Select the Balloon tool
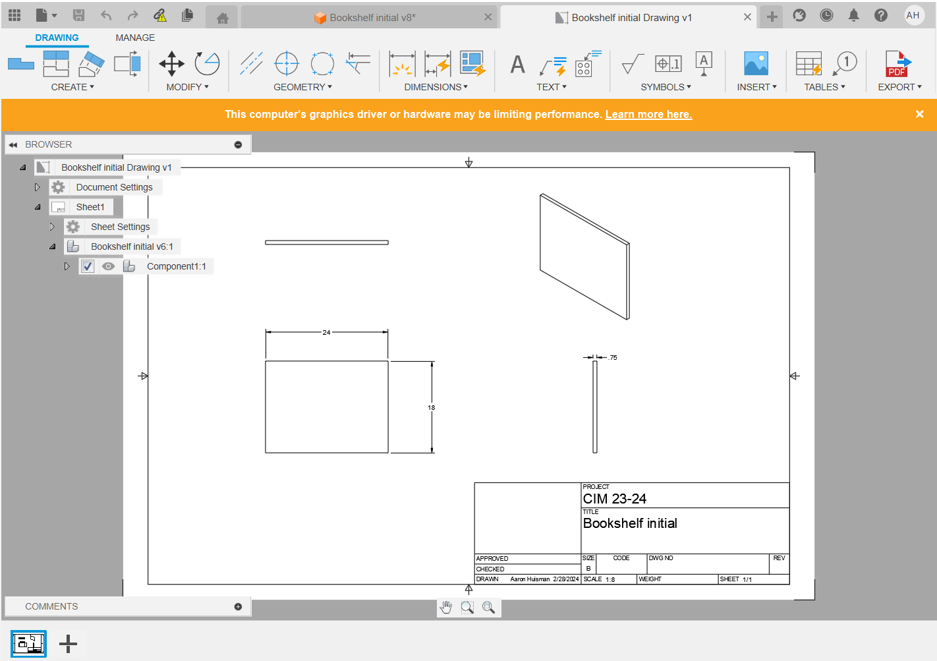Image resolution: width=937 pixels, height=661 pixels. [x=845, y=64]
